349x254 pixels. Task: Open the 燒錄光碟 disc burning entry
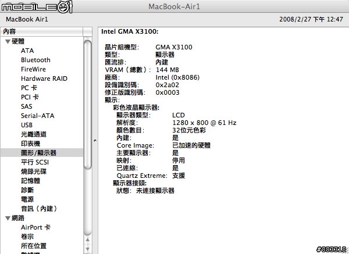34,171
